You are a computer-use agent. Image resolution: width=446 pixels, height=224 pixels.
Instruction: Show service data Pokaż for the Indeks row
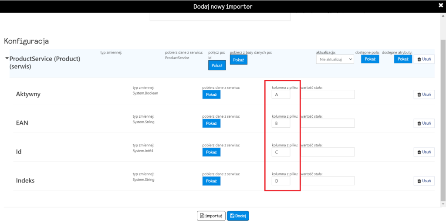(211, 181)
